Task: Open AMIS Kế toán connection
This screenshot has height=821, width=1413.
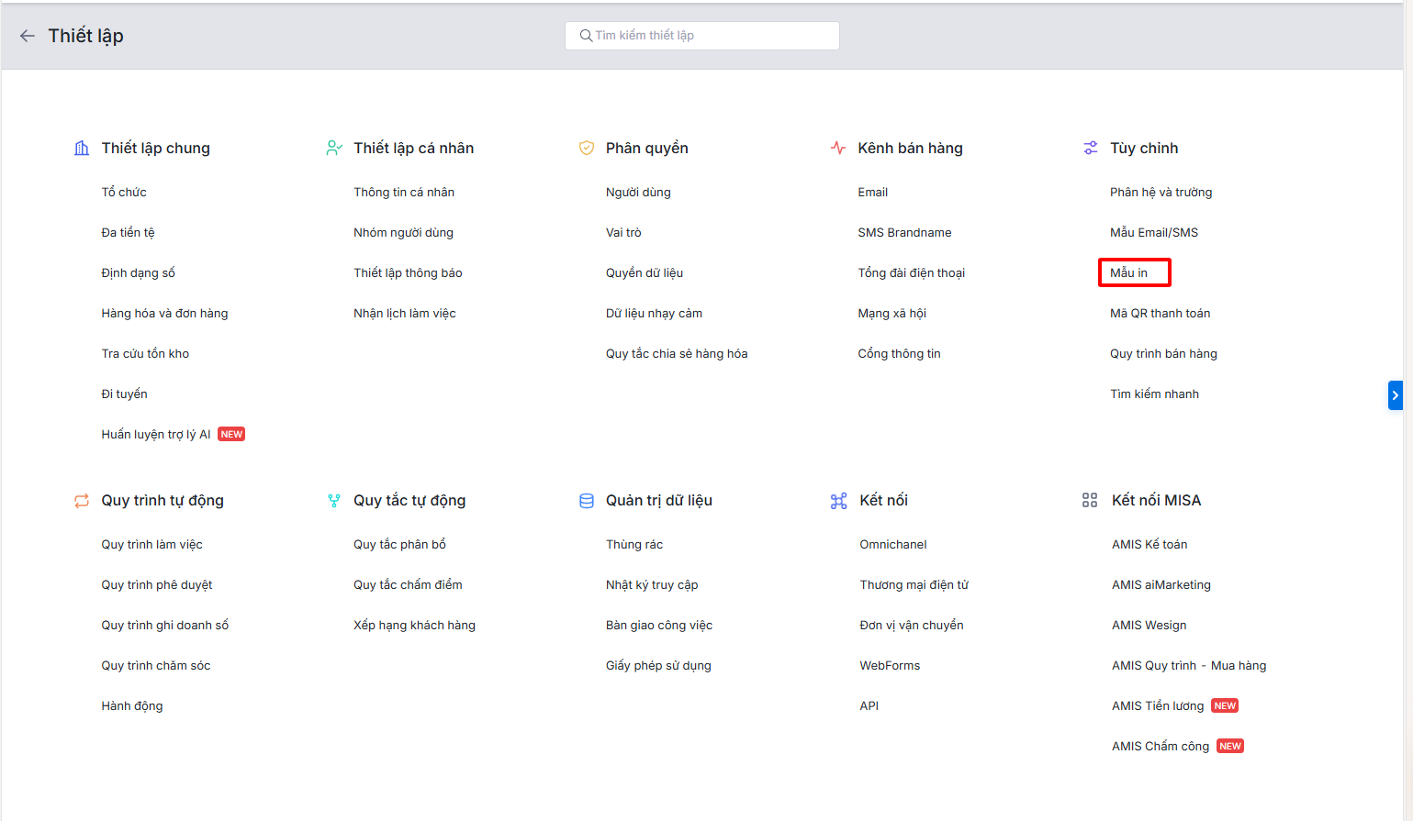Action: (x=1149, y=545)
